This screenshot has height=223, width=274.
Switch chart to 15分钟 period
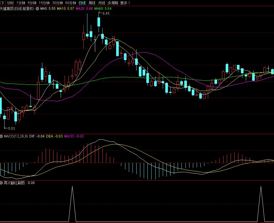click(44, 3)
